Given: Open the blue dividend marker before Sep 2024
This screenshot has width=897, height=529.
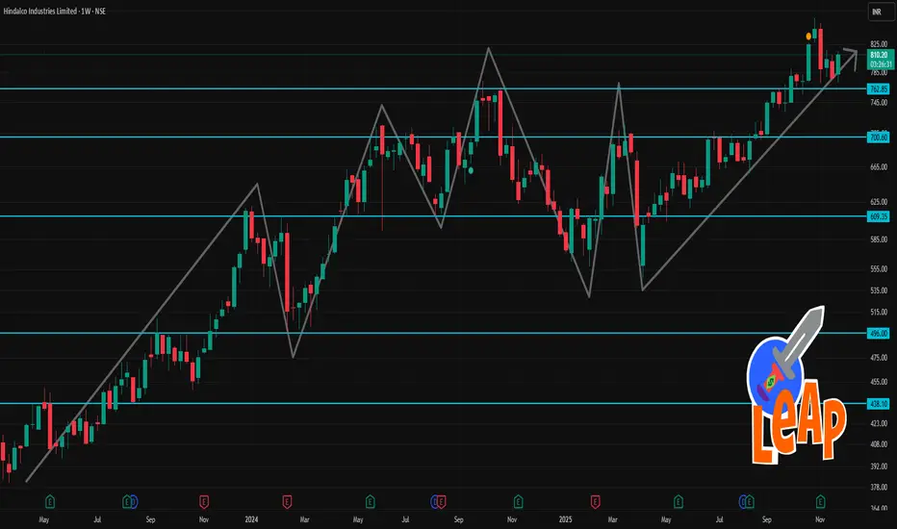Looking at the screenshot, I should (x=434, y=502).
